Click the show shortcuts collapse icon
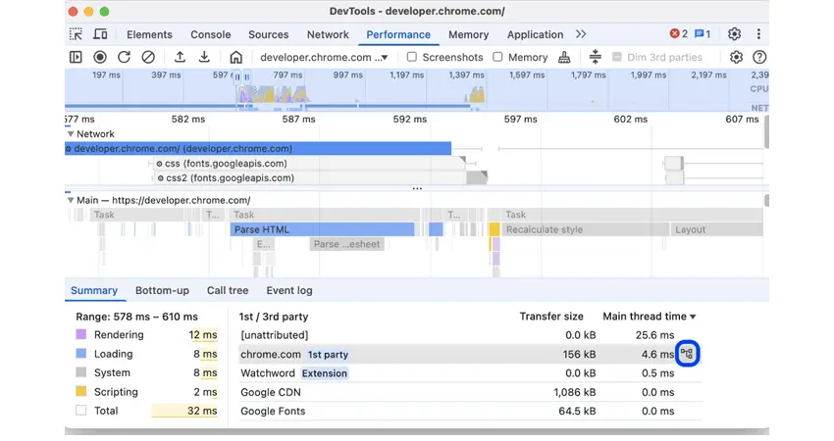Viewport: 834px width, 441px height. 596,56
